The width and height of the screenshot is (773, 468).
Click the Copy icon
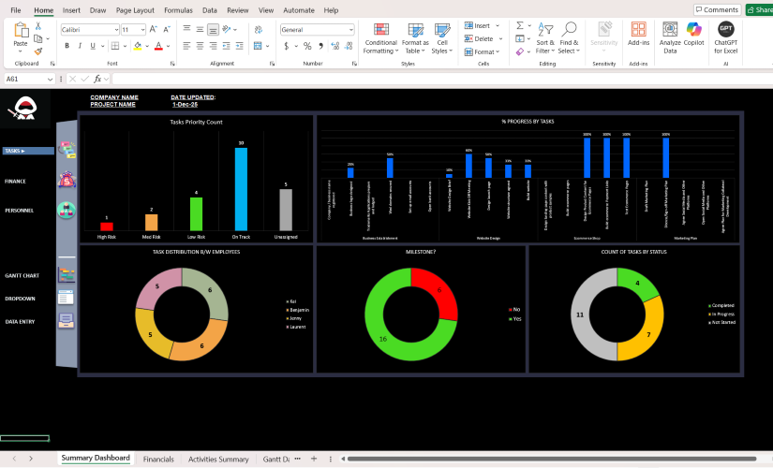pos(38,38)
